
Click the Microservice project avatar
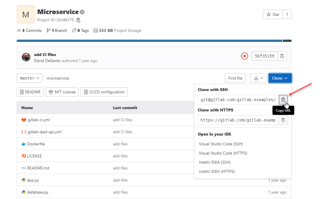coord(26,14)
